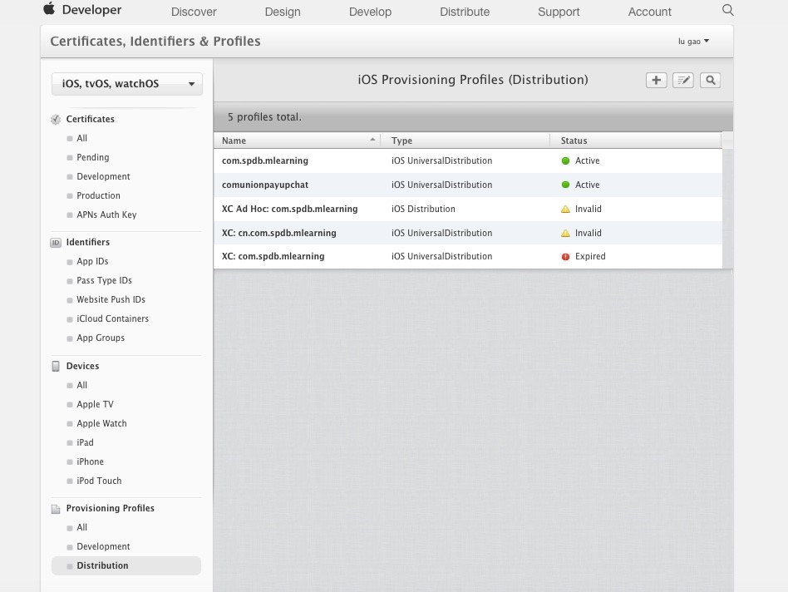
Task: Select iPad devices
Action: click(85, 442)
